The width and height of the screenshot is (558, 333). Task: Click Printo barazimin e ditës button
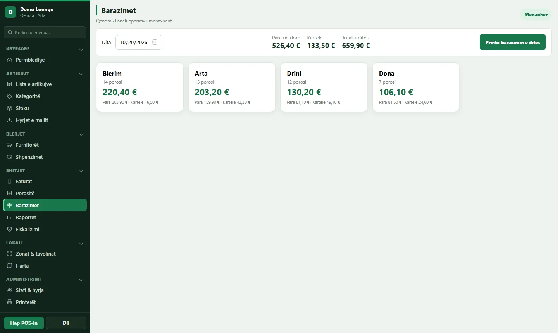tap(513, 42)
